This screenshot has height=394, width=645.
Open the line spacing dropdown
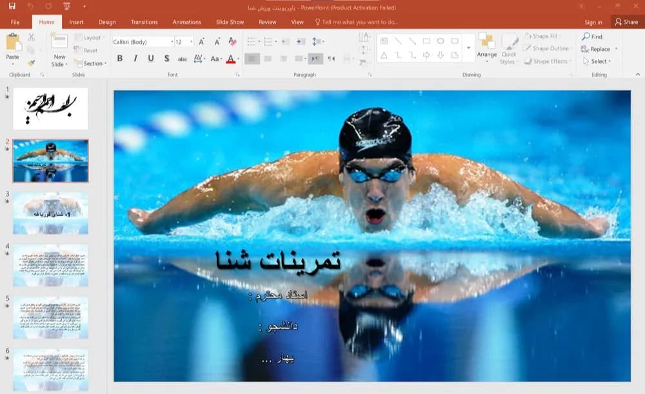tap(318, 41)
